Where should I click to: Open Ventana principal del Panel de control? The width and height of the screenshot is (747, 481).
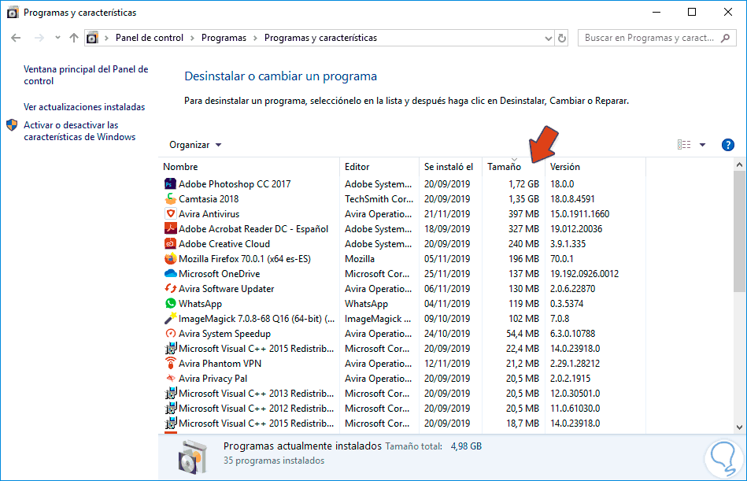[x=86, y=76]
